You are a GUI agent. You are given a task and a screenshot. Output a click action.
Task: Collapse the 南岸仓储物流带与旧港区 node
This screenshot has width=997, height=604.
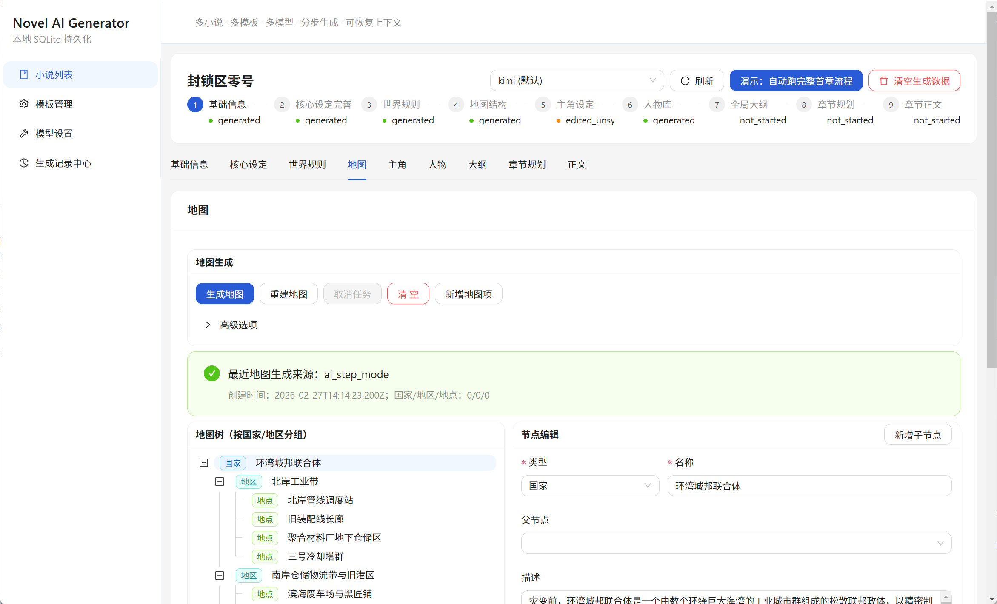click(220, 575)
